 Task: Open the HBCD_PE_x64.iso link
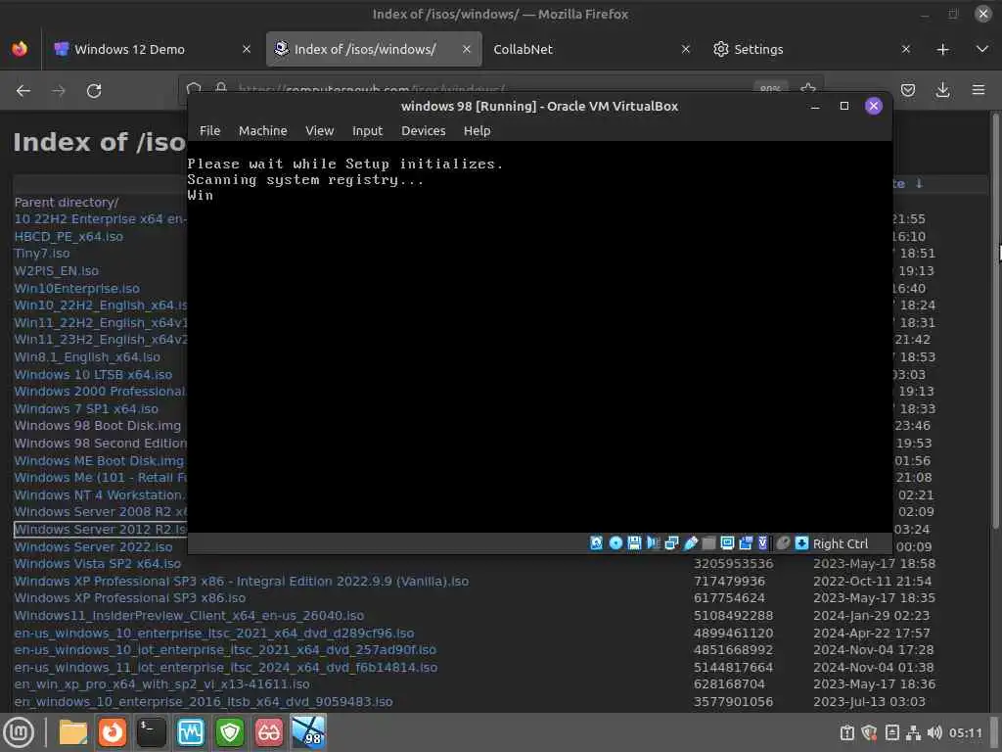[x=68, y=237]
